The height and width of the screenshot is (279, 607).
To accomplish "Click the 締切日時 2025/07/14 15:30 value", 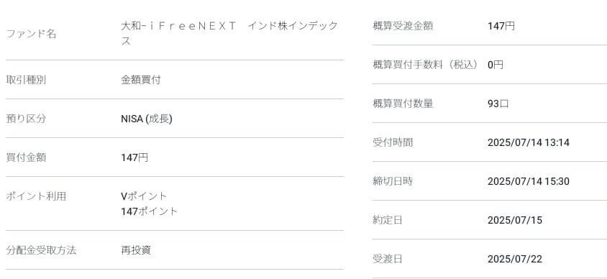I will pyautogui.click(x=529, y=181).
